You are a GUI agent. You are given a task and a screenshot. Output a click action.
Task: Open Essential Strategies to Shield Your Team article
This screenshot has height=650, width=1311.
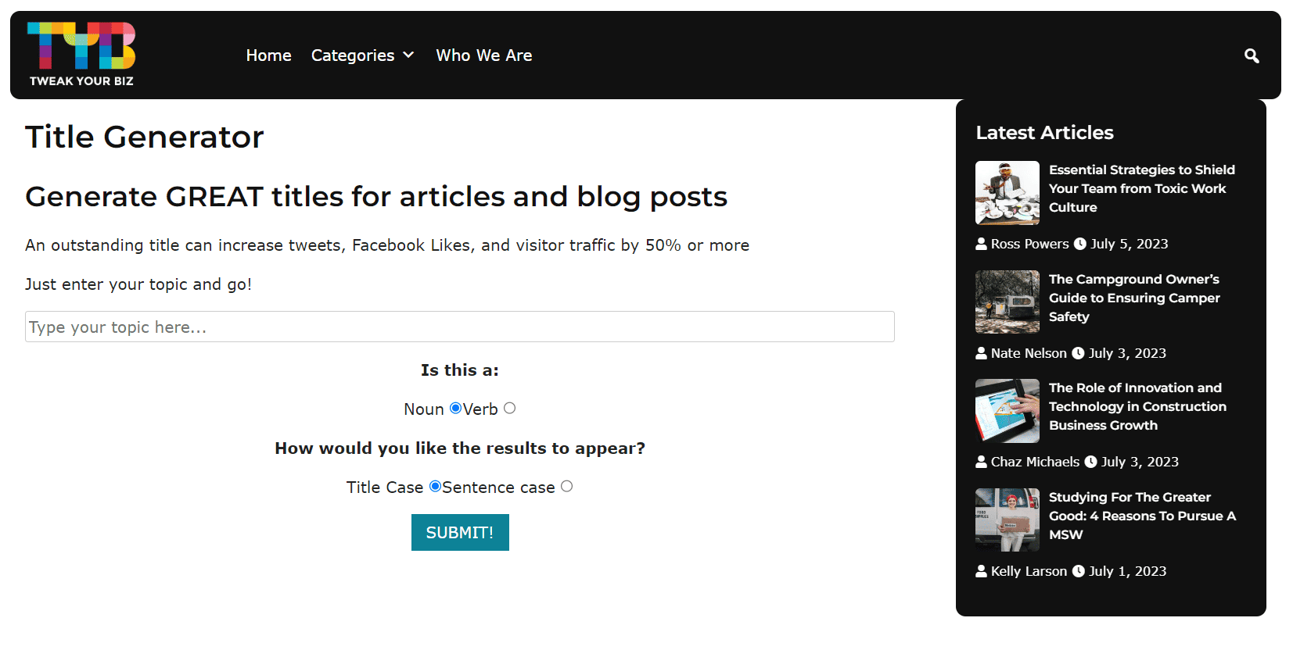click(x=1141, y=188)
